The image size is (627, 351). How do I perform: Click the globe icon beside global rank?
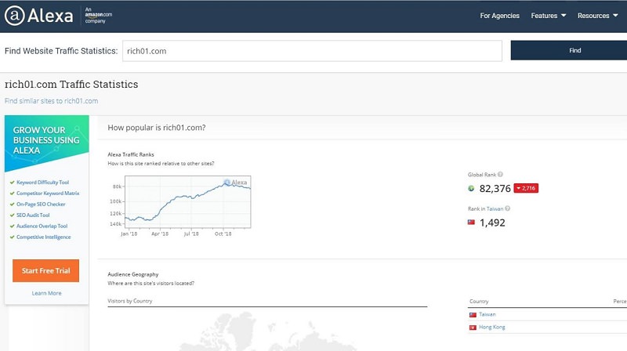471,188
